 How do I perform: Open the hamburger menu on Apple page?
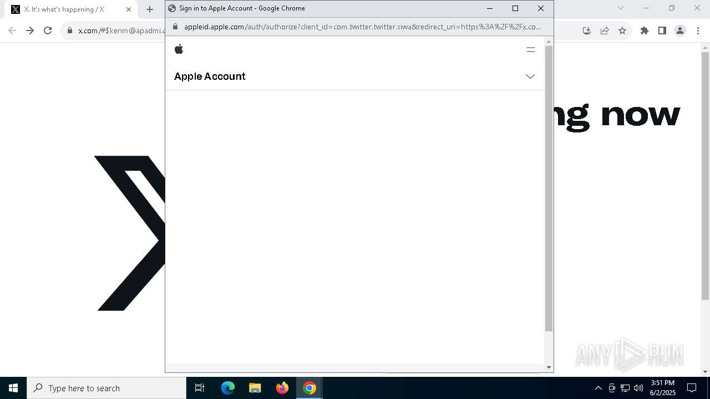pyautogui.click(x=531, y=49)
